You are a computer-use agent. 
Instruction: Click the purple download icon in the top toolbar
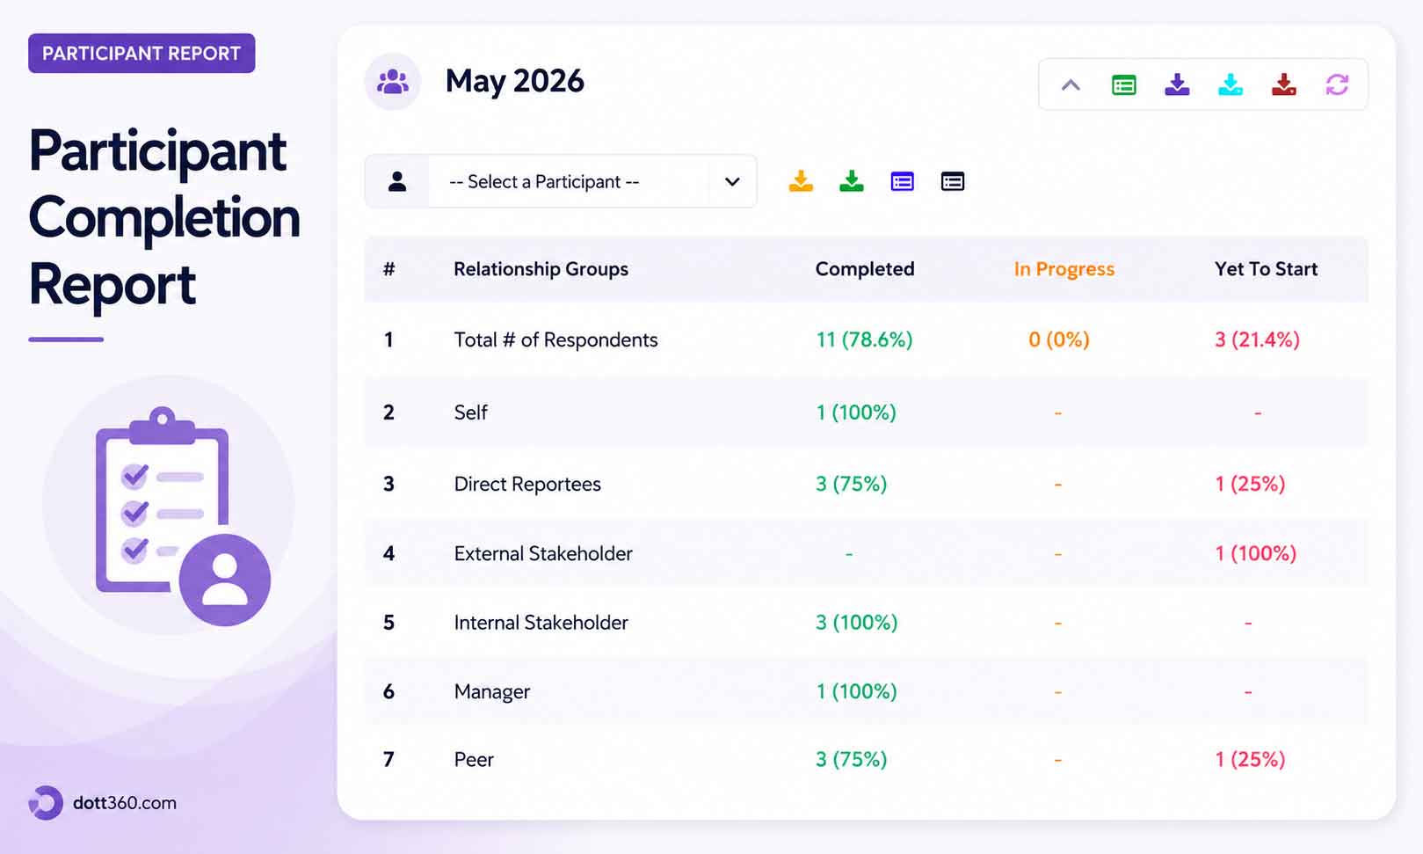pyautogui.click(x=1177, y=85)
